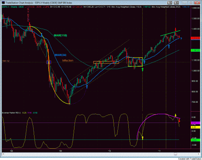This screenshot has width=202, height=160.
Task: Click the yellow '0.25' indicator value tag
Action: click(x=196, y=127)
